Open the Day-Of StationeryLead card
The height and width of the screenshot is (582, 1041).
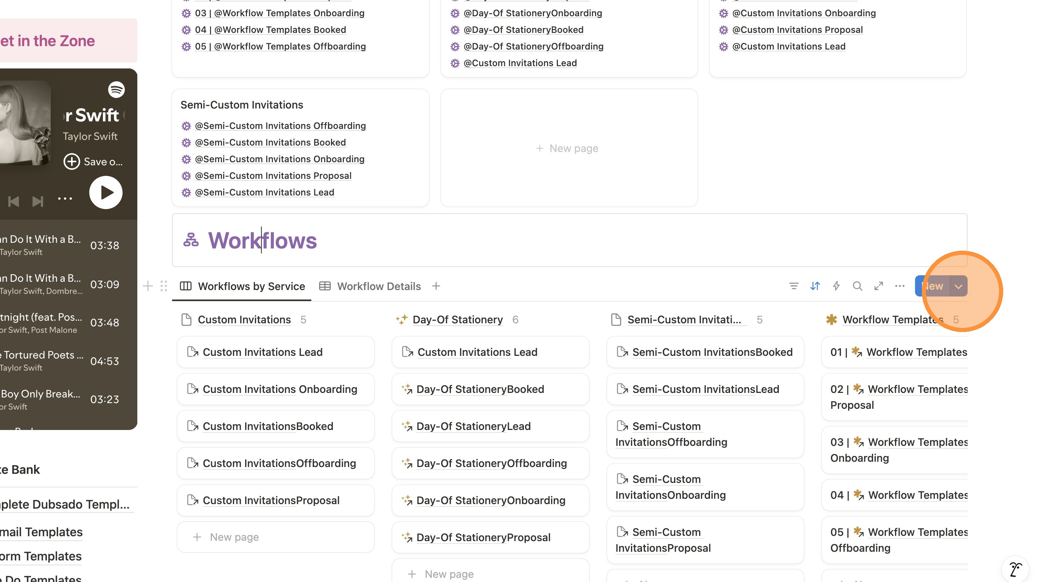pos(490,426)
